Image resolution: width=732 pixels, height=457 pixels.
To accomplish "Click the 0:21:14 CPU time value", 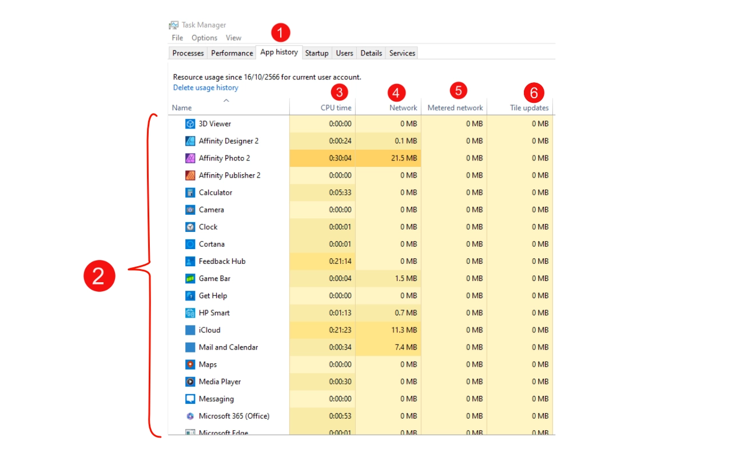I will click(340, 261).
